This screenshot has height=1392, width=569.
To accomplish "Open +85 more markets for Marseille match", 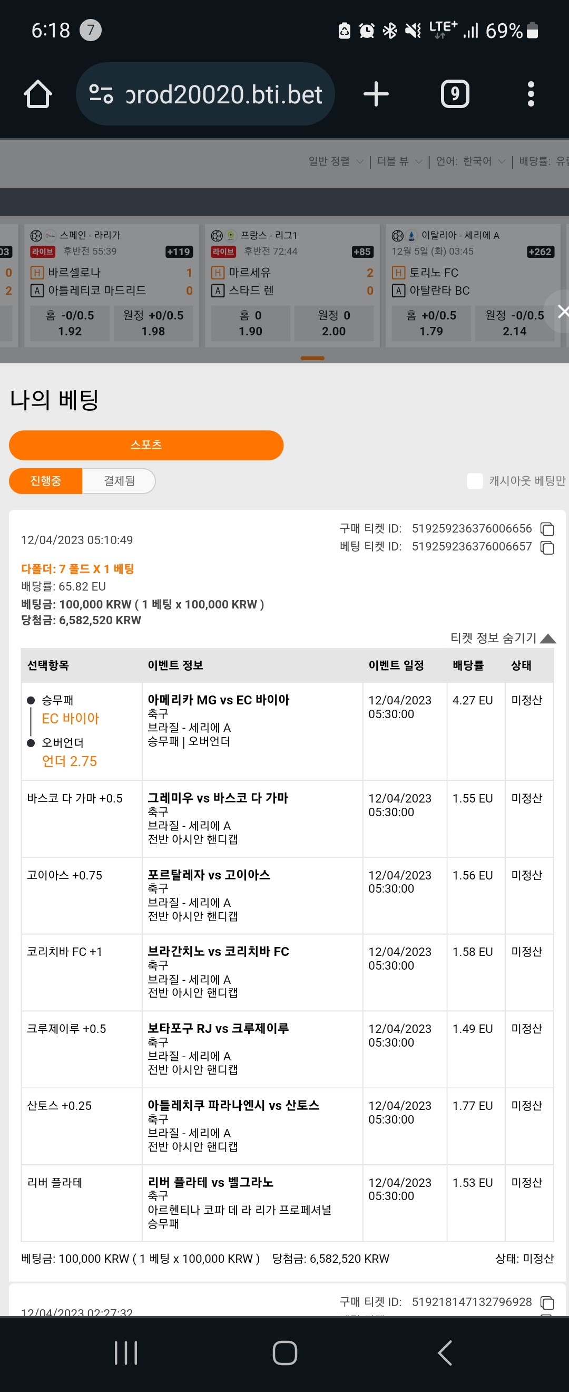I will point(362,252).
